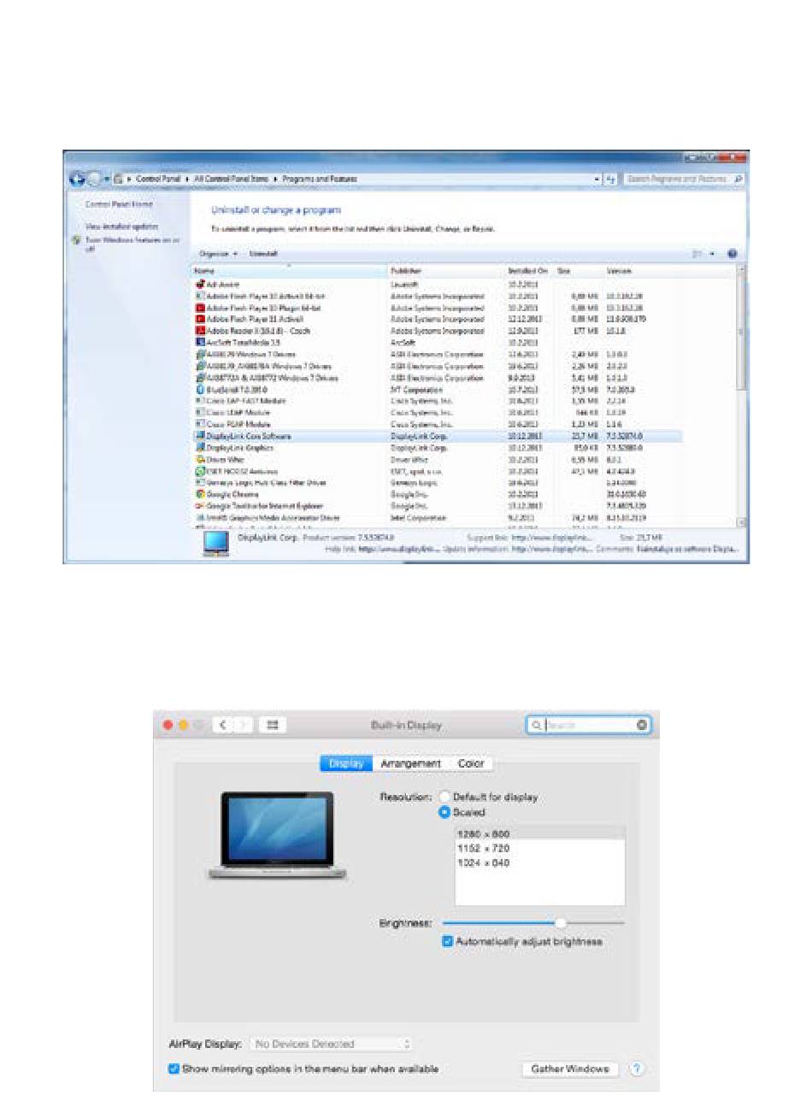This screenshot has width=812, height=1101.
Task: Click the Driver Whiz program icon
Action: click(200, 459)
